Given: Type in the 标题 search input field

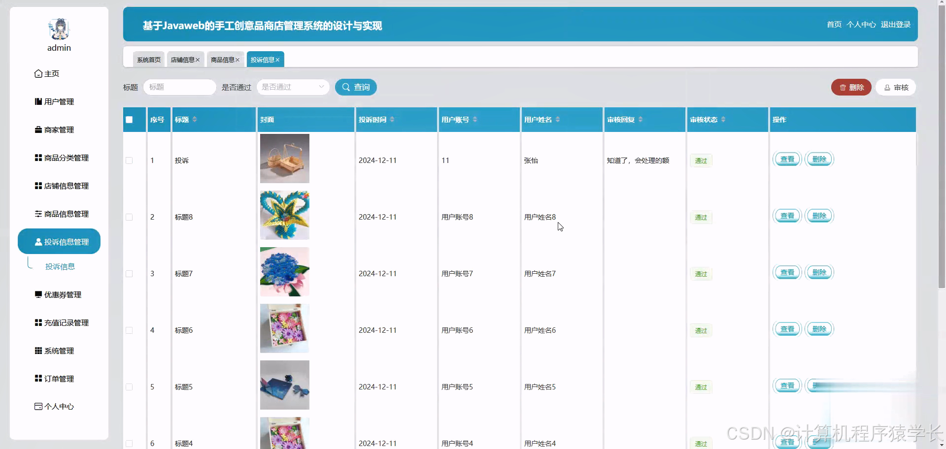Looking at the screenshot, I should 179,87.
